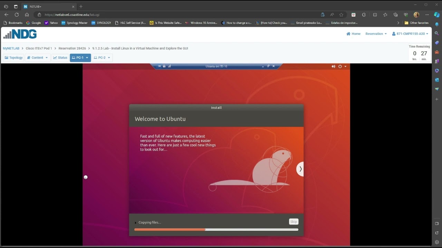Toggle split screen view icon
Screen dimensions: 442x248
pyautogui.click(x=375, y=15)
